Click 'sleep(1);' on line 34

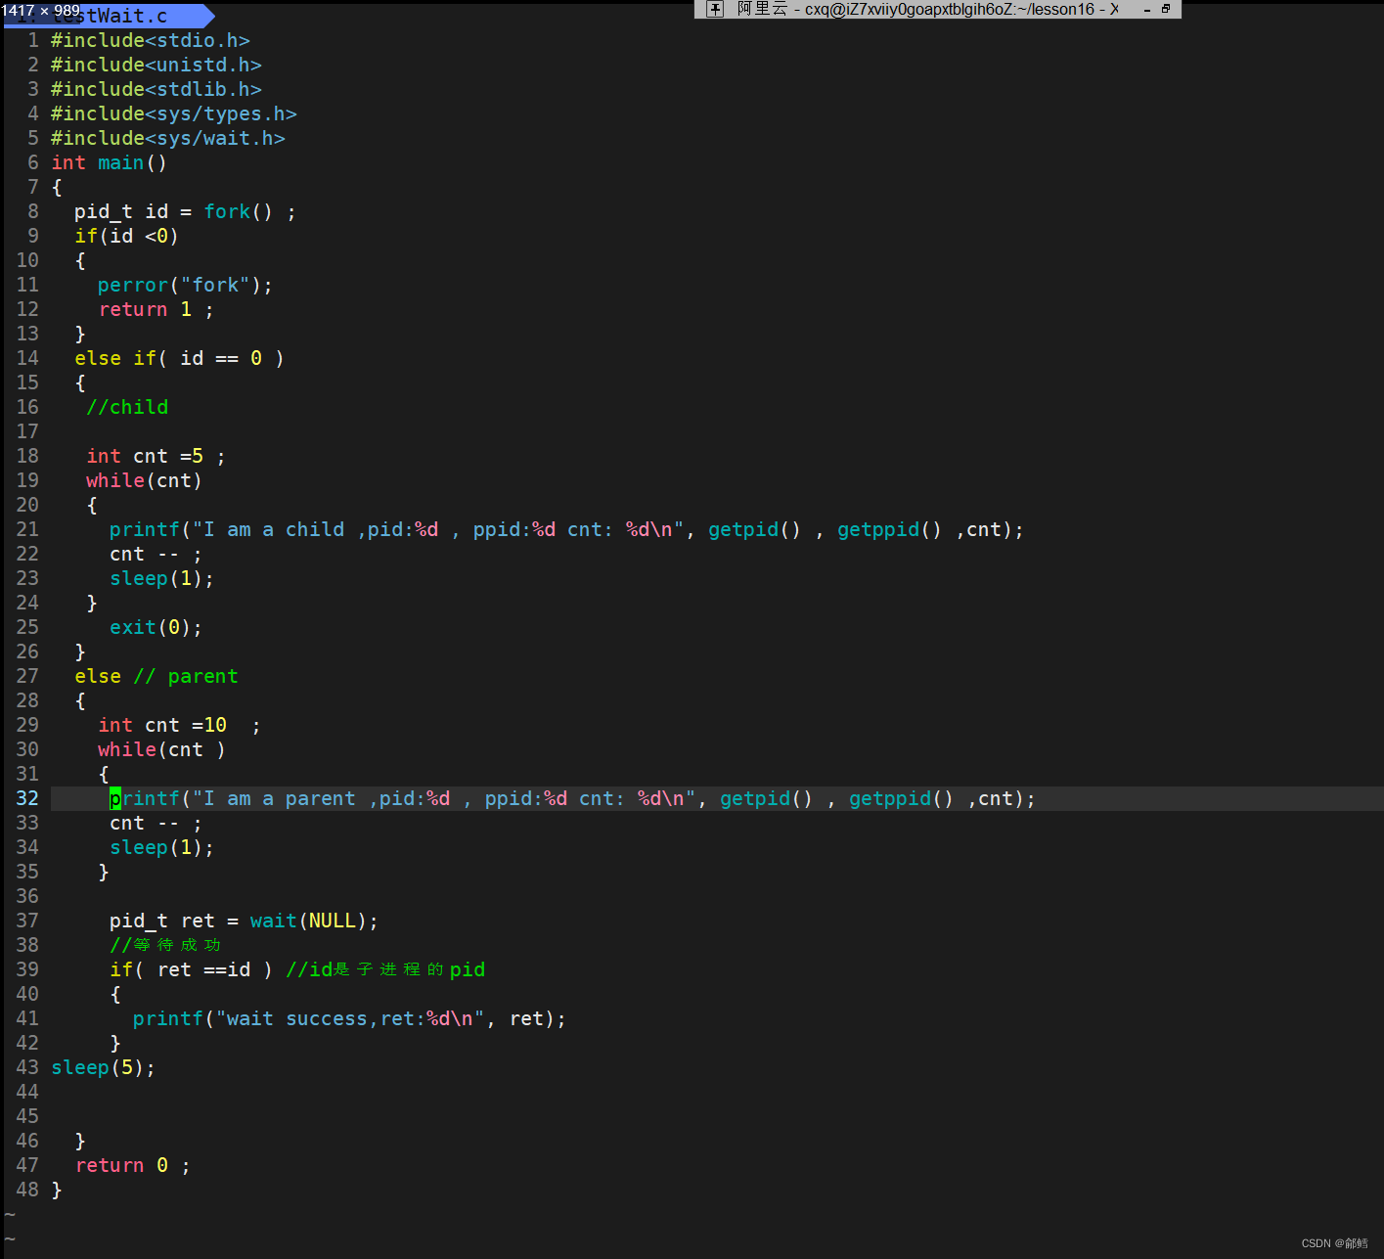pos(161,847)
